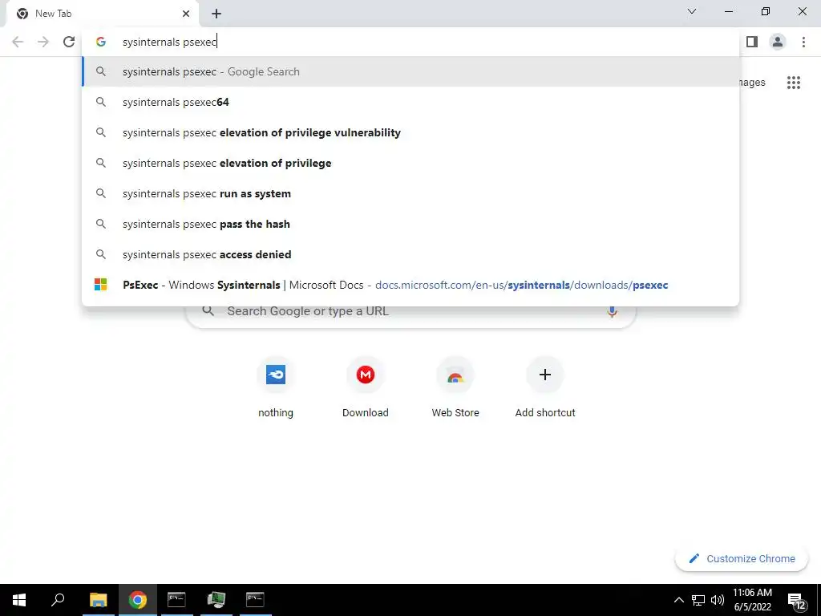The height and width of the screenshot is (616, 821).
Task: Open network status tray icon
Action: tap(698, 600)
